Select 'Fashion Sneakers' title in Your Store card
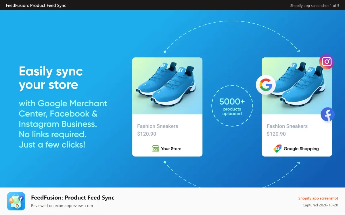This screenshot has width=345, height=215. tap(158, 126)
